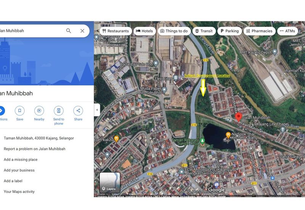Select the Pharmacies filter chip
The image size is (305, 210).
click(259, 31)
